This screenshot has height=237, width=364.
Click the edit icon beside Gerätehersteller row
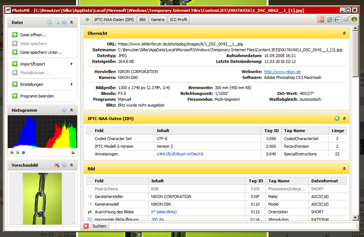pyautogui.click(x=90, y=196)
